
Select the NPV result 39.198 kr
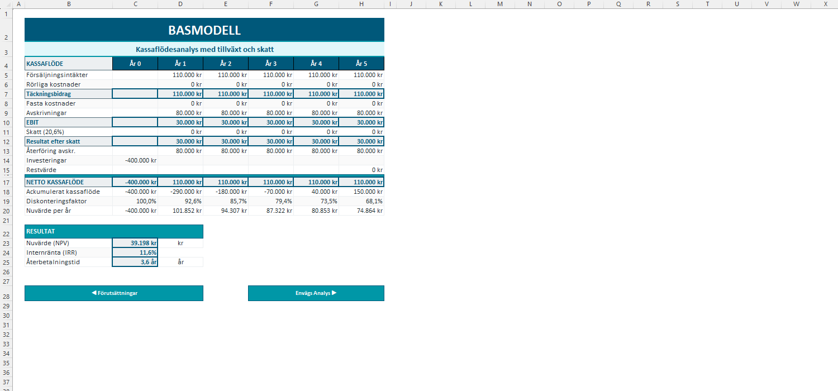(x=135, y=243)
